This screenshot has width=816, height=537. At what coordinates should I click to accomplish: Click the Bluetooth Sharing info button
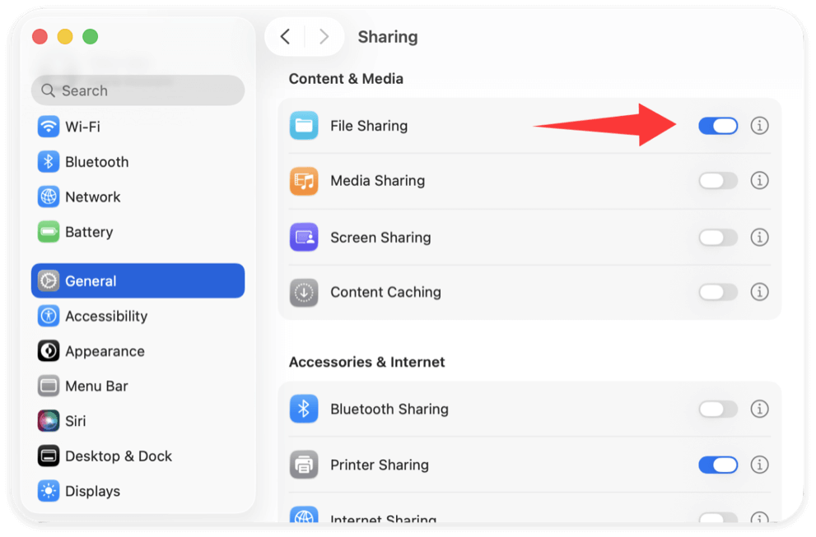pyautogui.click(x=759, y=409)
